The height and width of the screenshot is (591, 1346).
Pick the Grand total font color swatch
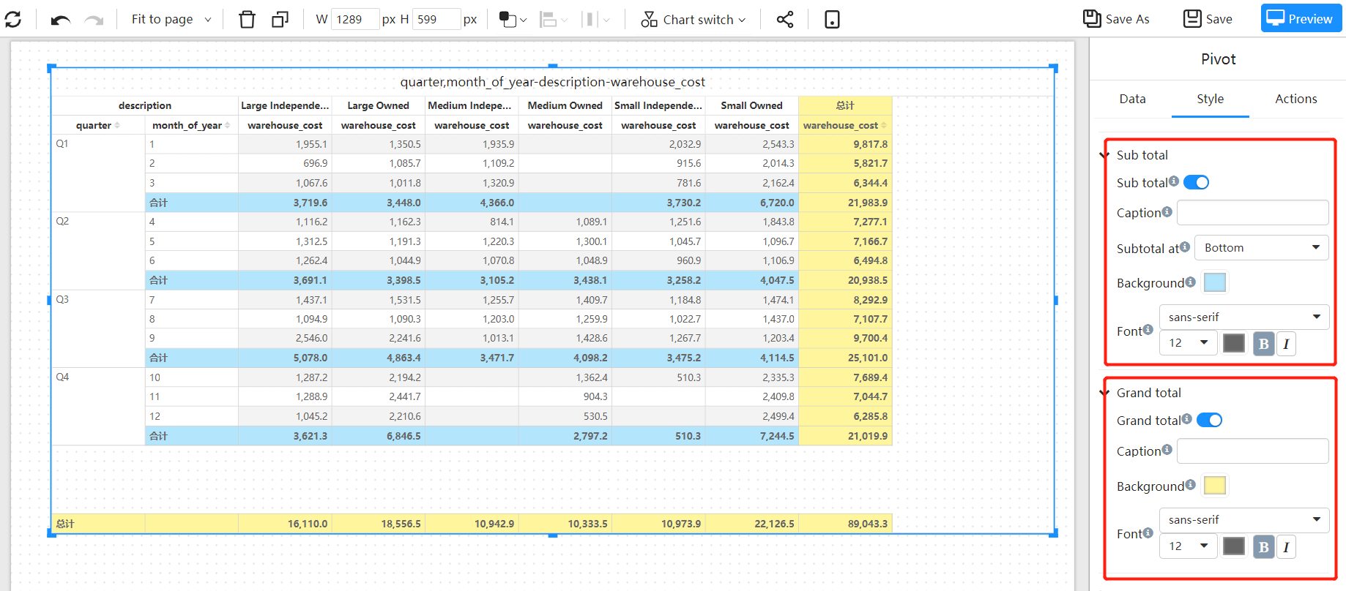click(1234, 546)
